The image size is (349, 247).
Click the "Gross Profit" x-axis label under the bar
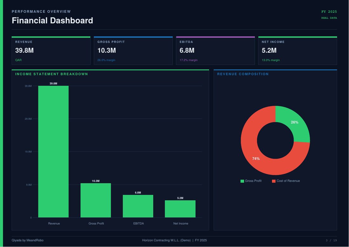(x=96, y=224)
